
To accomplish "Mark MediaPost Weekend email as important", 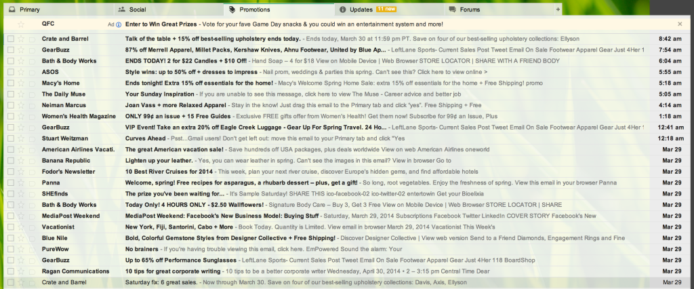I will tap(32, 216).
